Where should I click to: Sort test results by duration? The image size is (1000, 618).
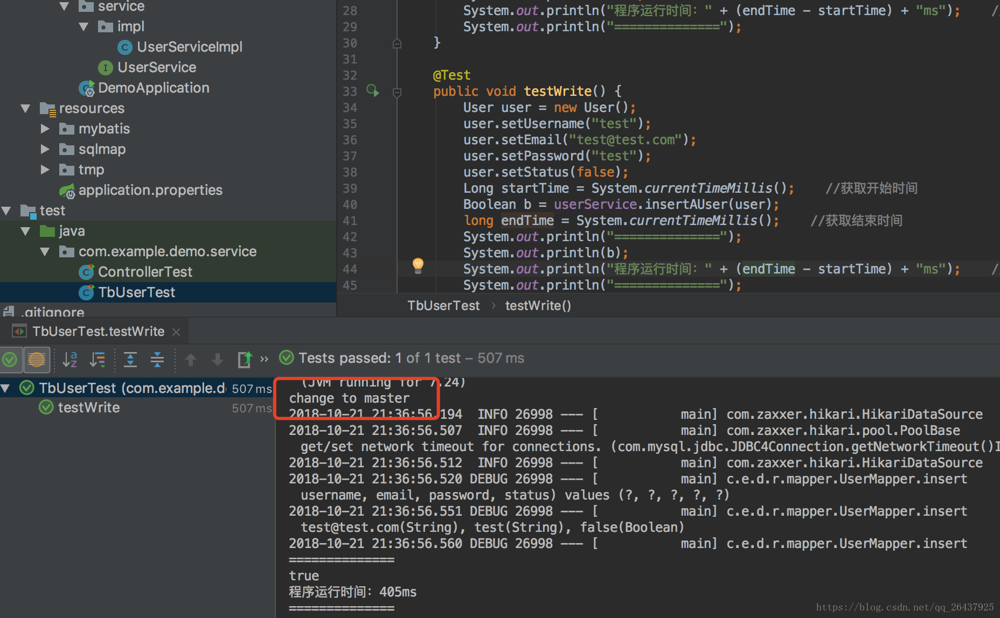coord(98,360)
